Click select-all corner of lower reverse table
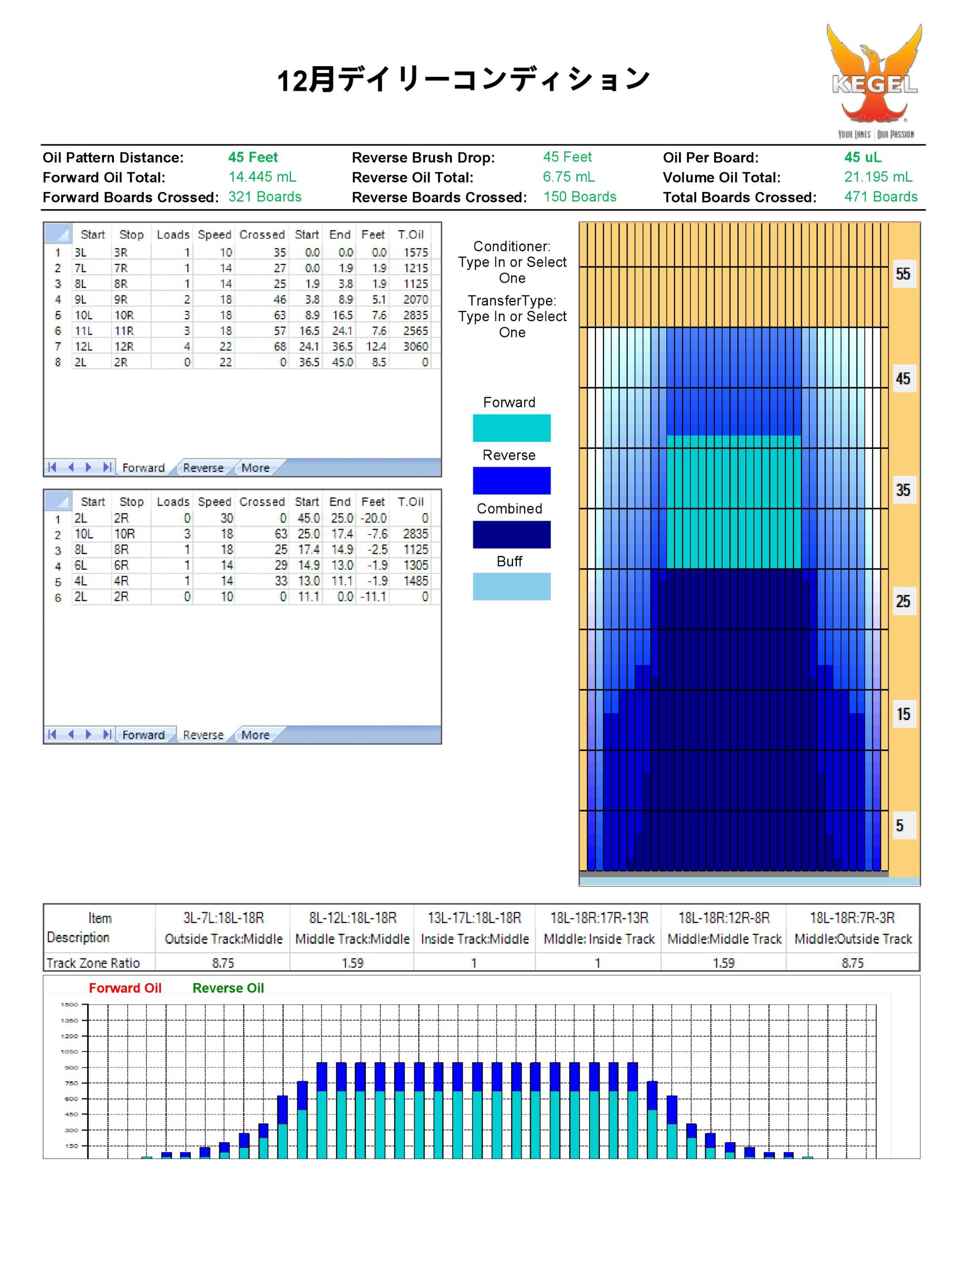The height and width of the screenshot is (1263, 976). [58, 501]
